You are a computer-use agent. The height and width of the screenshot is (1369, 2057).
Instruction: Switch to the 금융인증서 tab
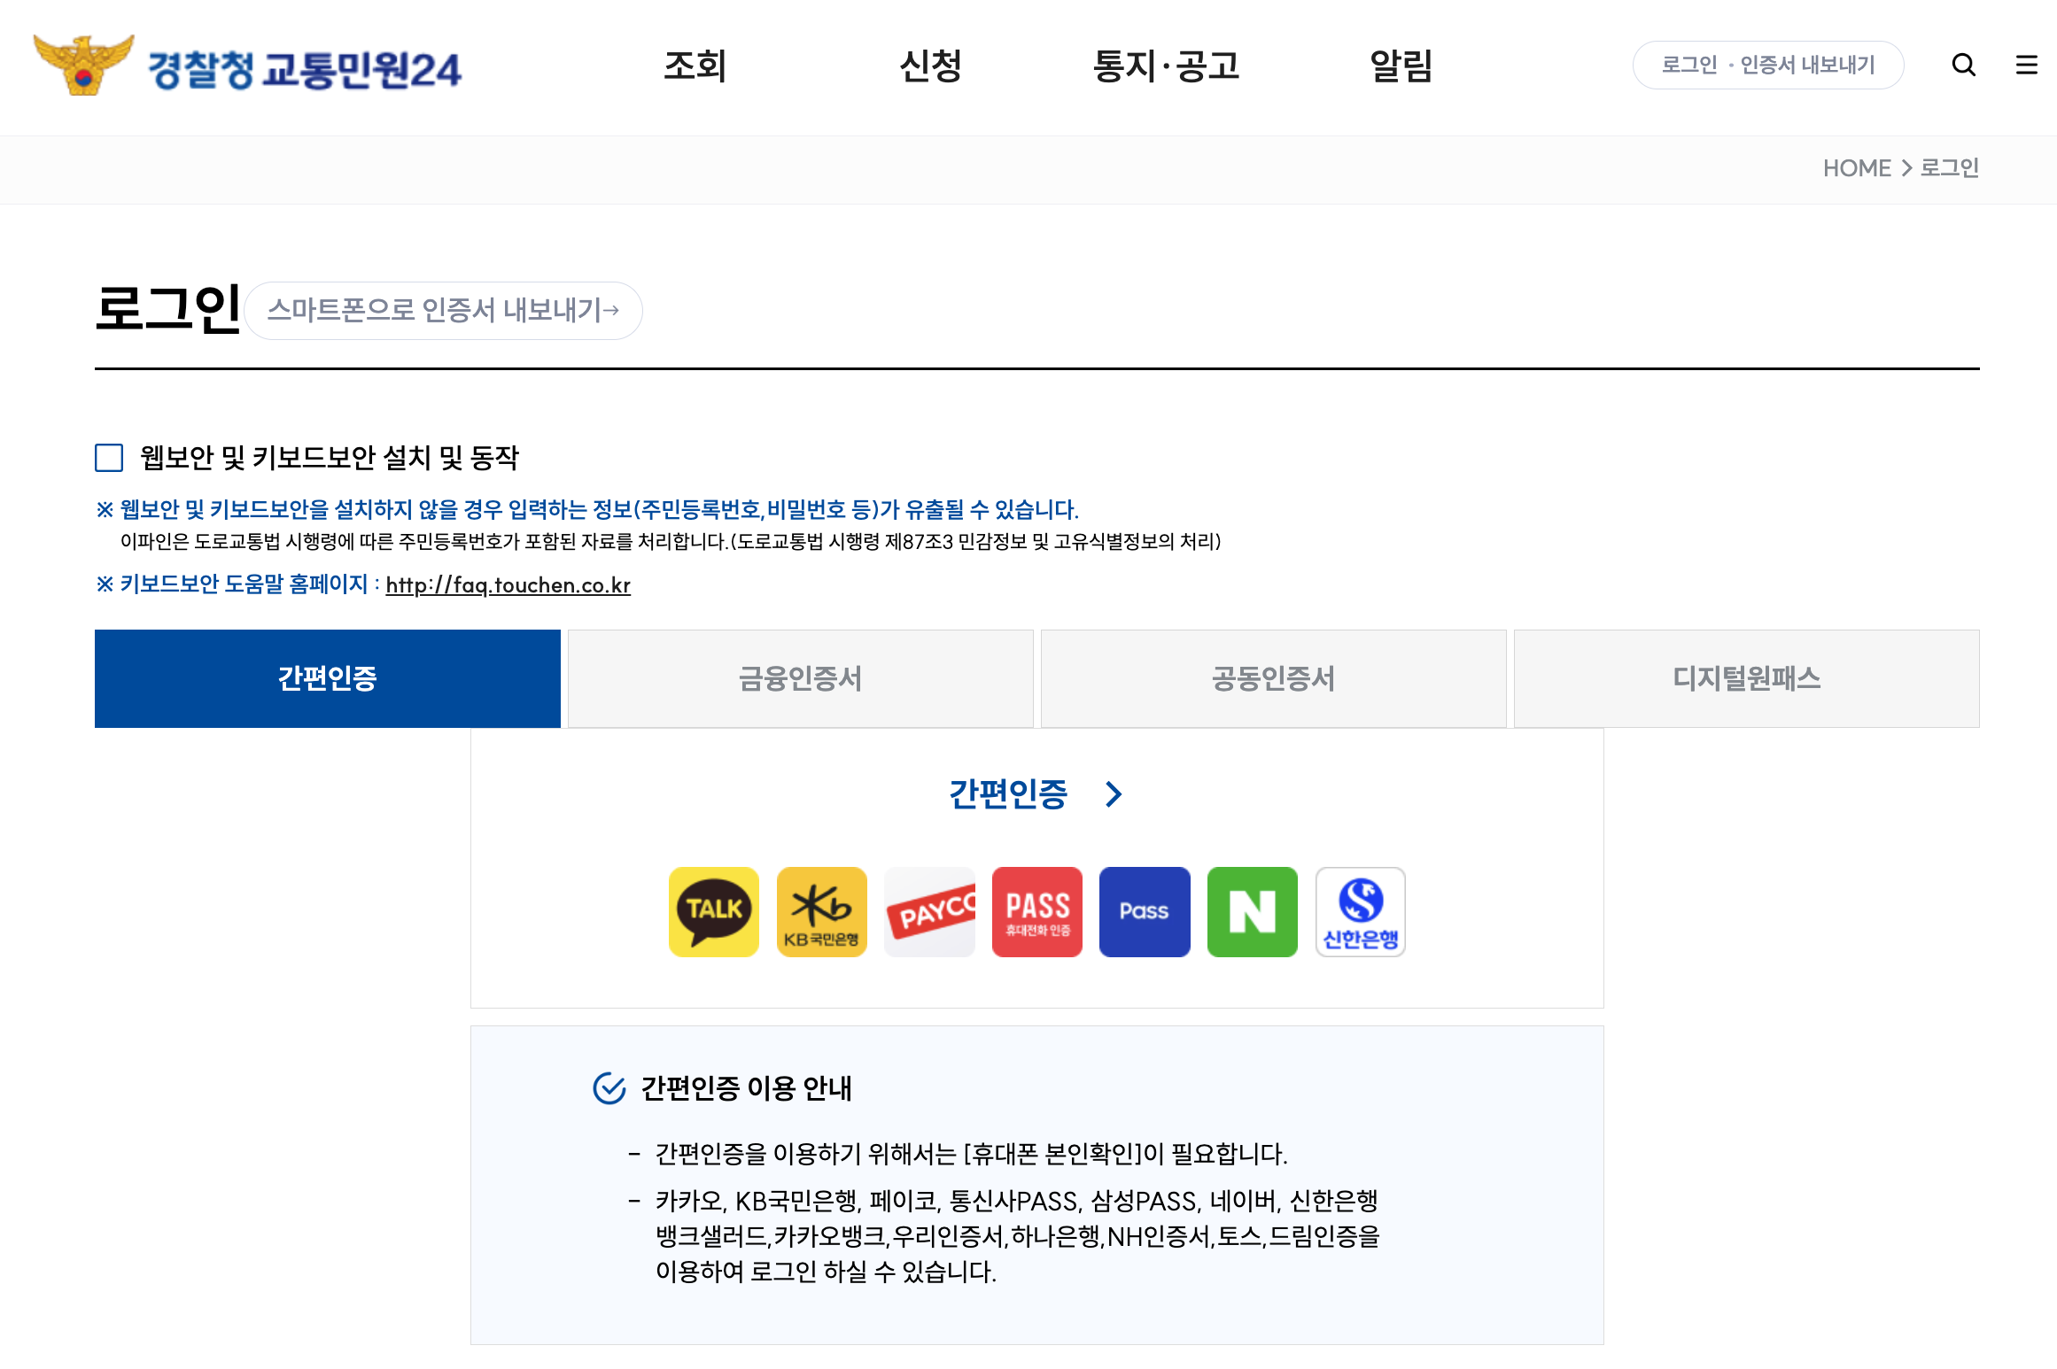tap(800, 678)
